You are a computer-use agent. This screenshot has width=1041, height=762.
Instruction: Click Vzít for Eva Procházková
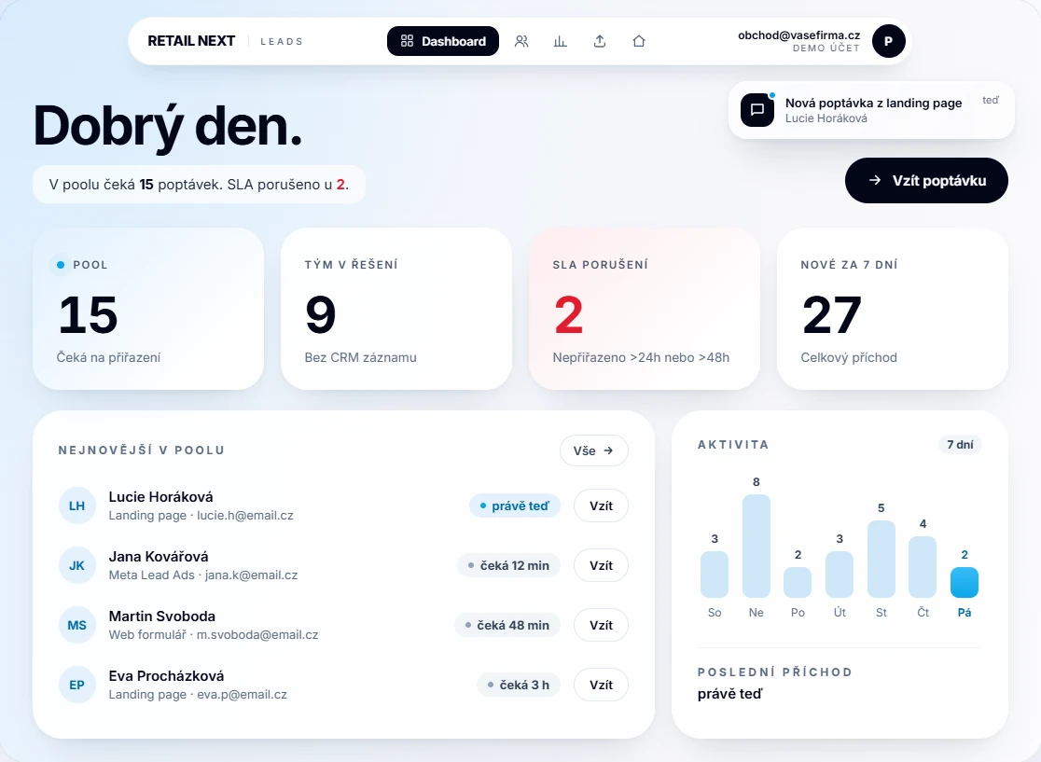click(601, 685)
